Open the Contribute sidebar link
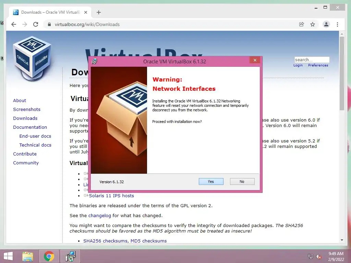 click(25, 154)
